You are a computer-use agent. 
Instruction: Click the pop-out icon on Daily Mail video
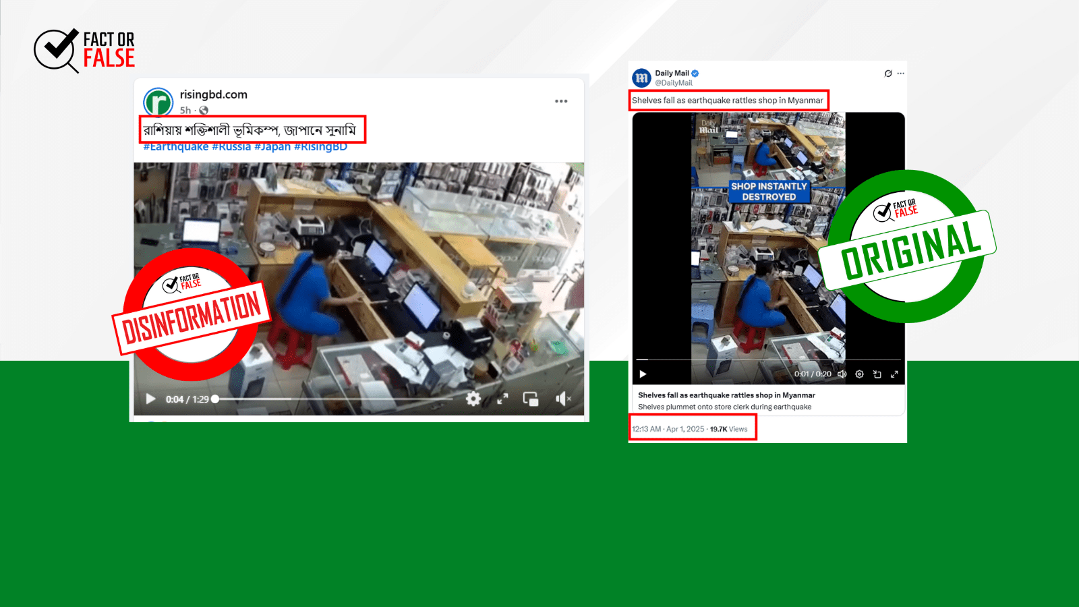[877, 374]
